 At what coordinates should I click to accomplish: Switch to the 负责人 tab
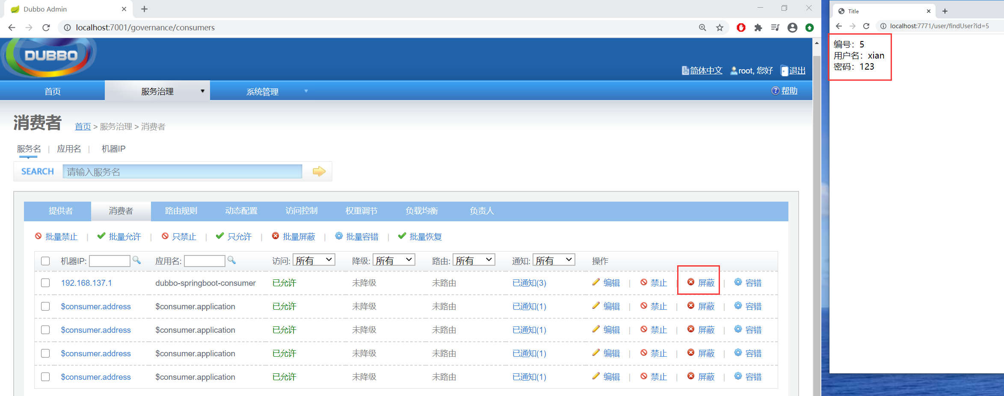[x=482, y=211]
